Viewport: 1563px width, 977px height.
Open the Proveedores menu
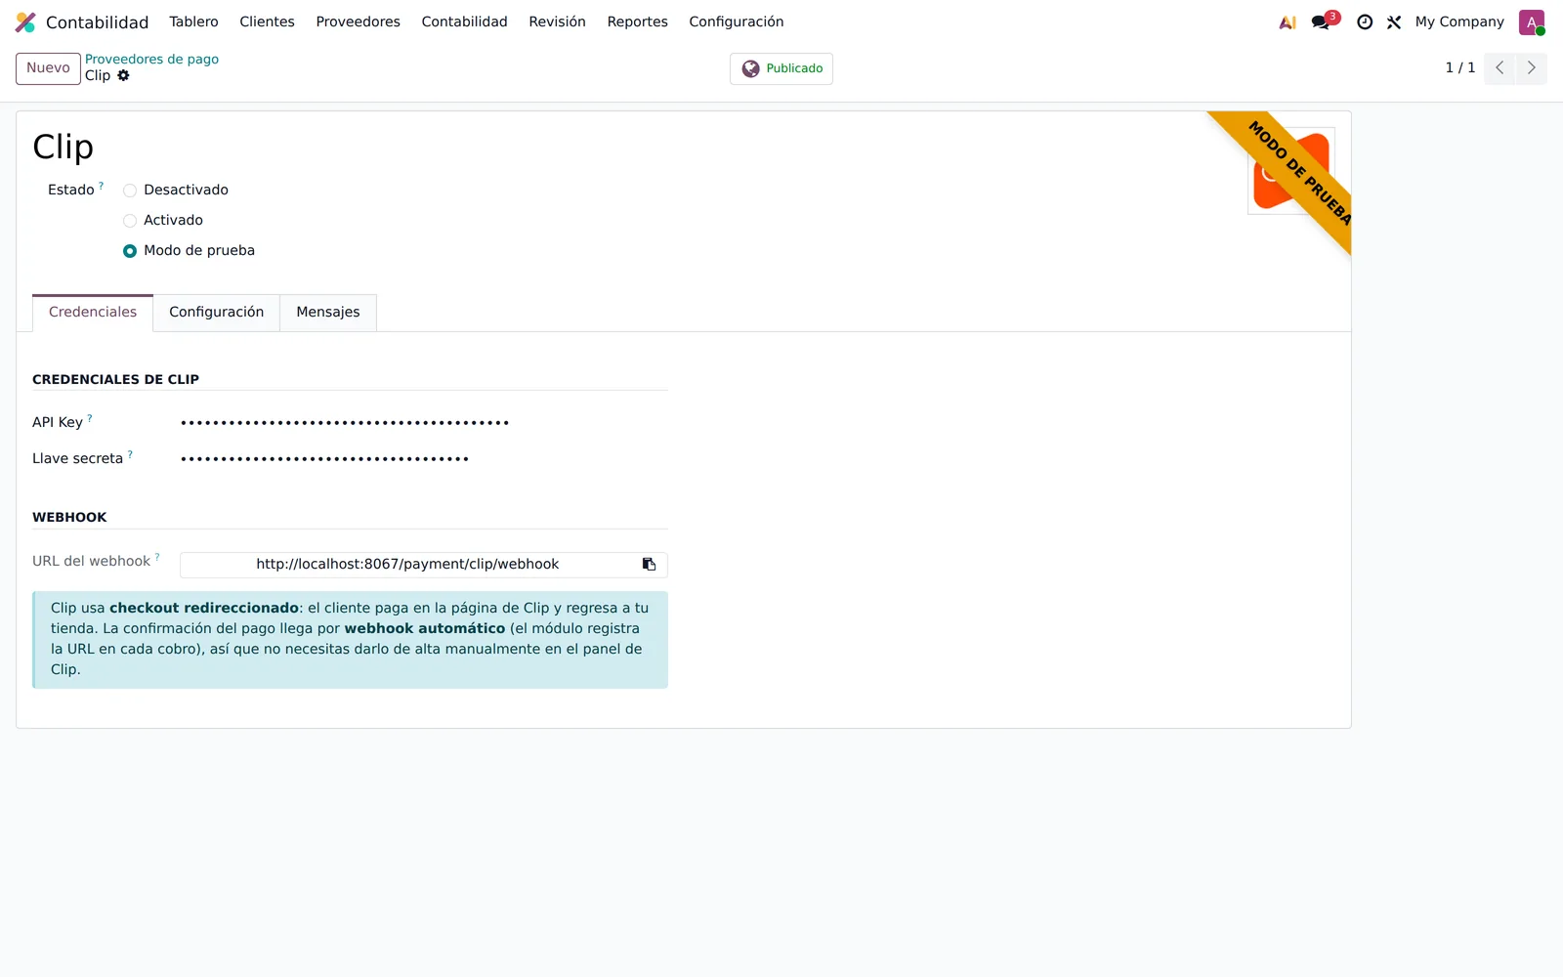[x=358, y=21]
